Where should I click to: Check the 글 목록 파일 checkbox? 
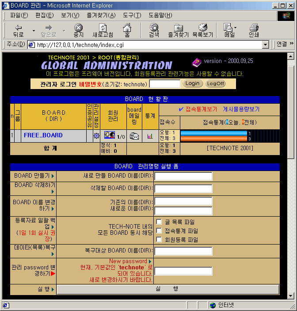click(x=159, y=222)
